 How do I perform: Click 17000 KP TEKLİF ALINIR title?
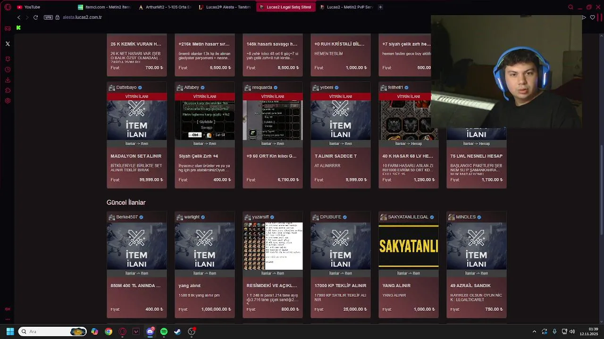pyautogui.click(x=340, y=286)
